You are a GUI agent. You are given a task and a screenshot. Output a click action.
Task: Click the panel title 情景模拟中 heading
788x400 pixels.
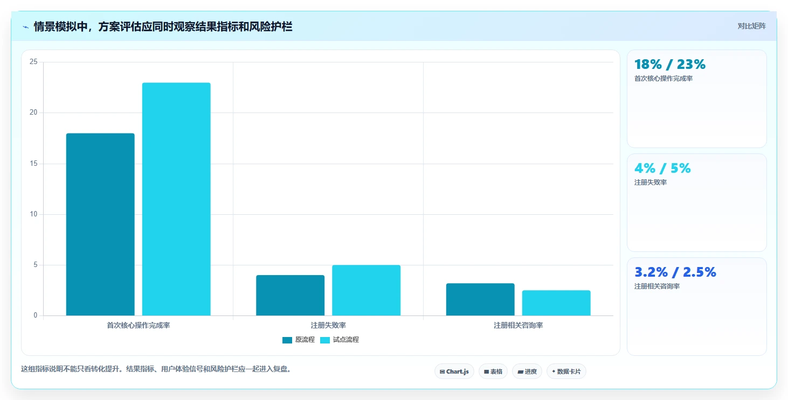163,26
